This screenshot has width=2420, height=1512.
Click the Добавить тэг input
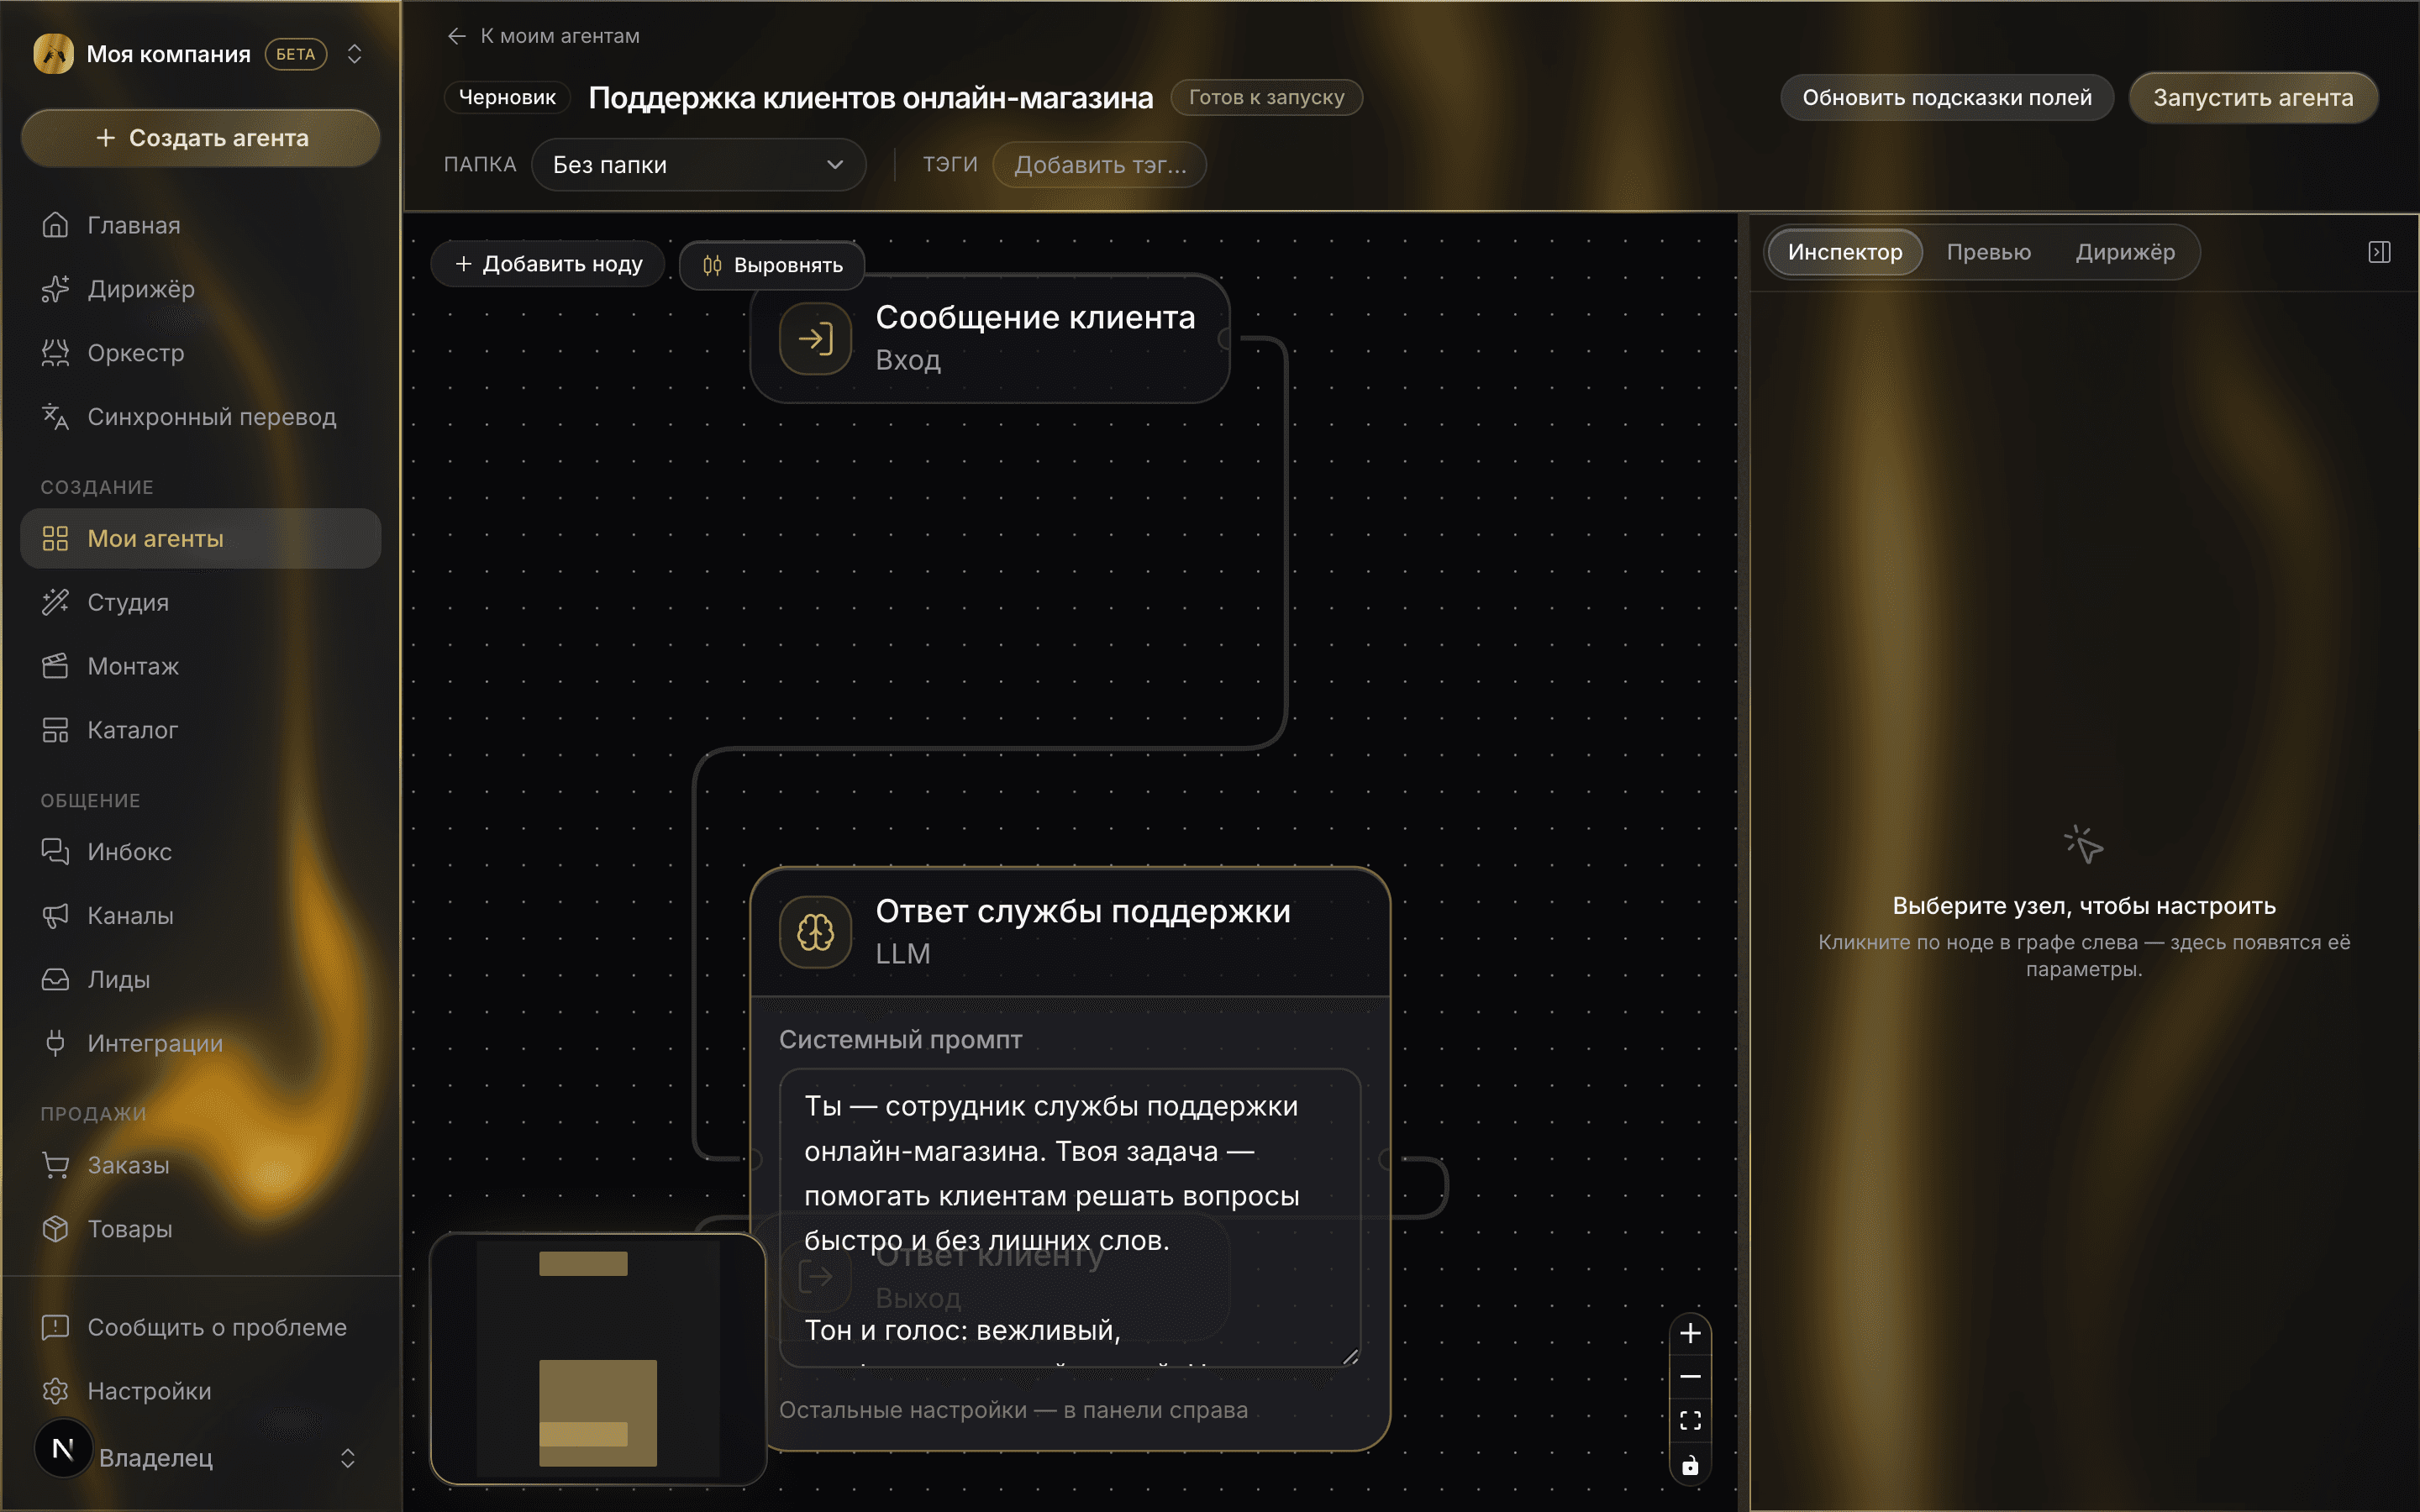tap(1099, 165)
